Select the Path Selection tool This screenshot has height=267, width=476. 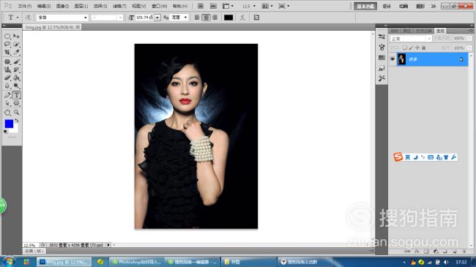click(7, 103)
